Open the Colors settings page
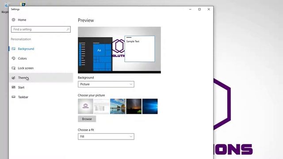This screenshot has height=159, width=283. point(22,58)
